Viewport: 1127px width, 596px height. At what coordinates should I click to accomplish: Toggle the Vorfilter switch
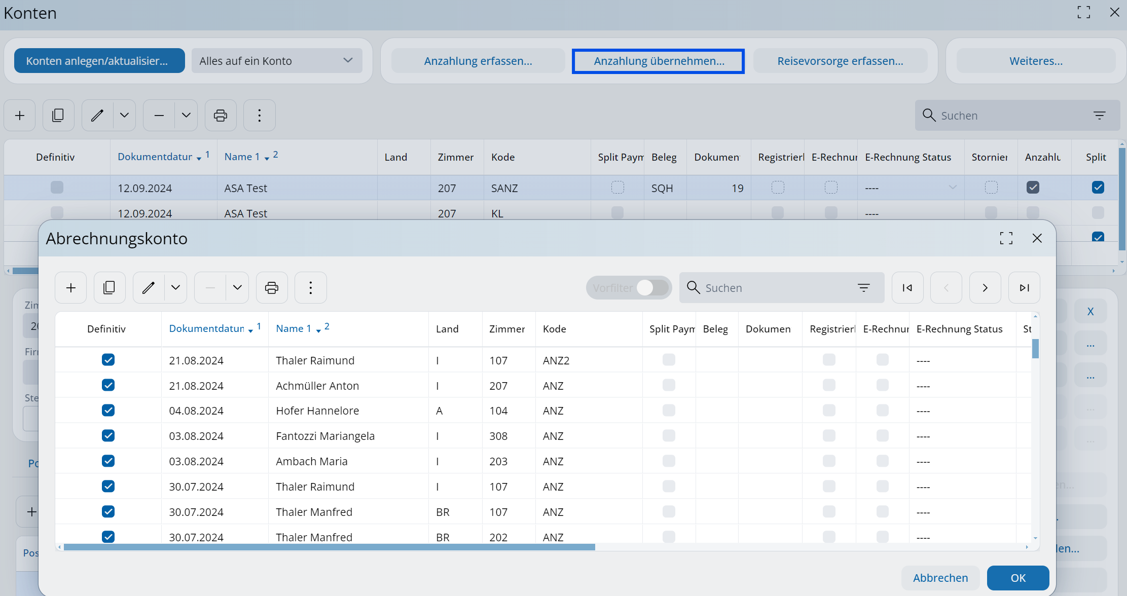652,288
